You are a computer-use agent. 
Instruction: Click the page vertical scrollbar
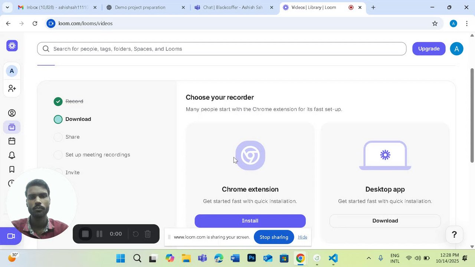tap(472, 115)
